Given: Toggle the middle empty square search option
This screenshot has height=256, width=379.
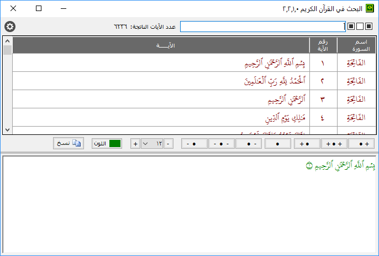Looking at the screenshot, I should 360,26.
